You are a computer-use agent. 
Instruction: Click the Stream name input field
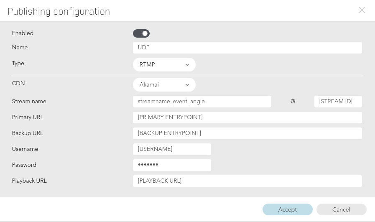202,102
